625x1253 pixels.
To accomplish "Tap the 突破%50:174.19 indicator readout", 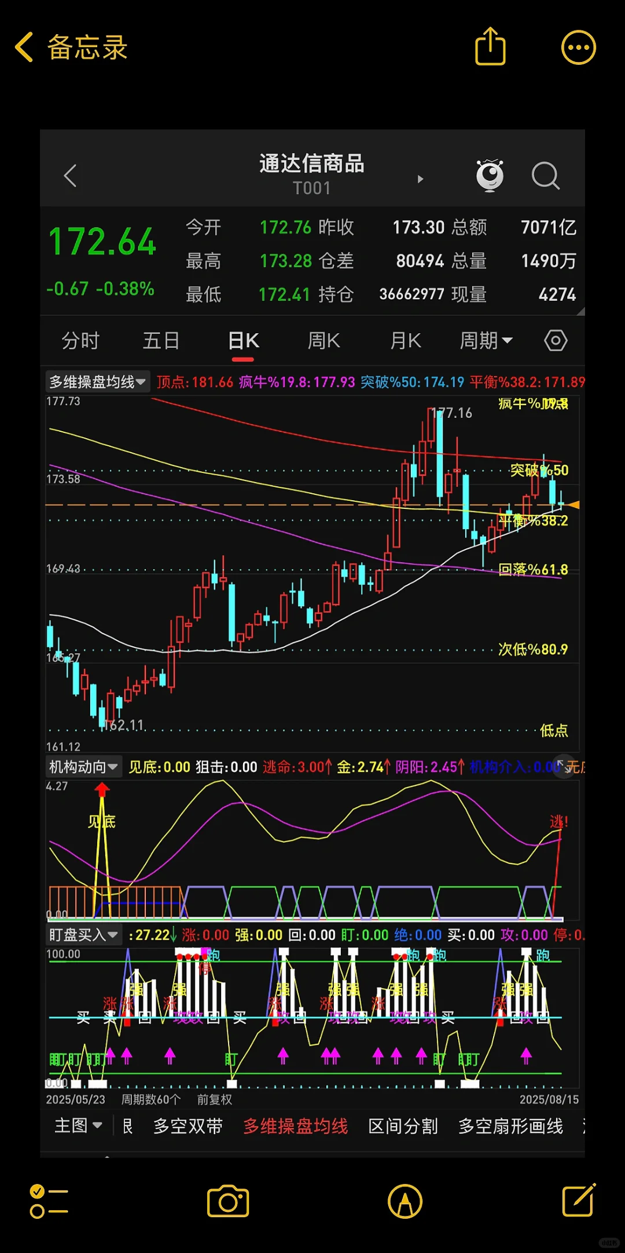I will [412, 383].
